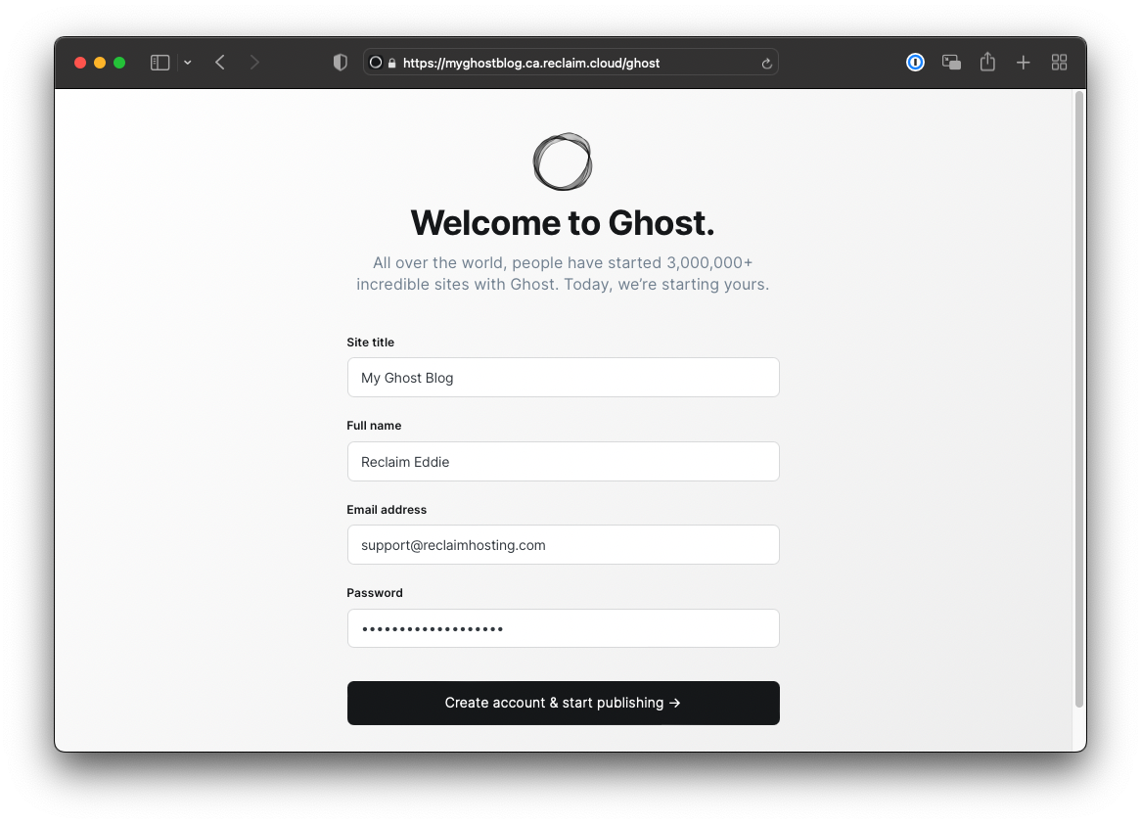Image resolution: width=1141 pixels, height=824 pixels.
Task: Click Create account & start publishing button
Action: (564, 704)
